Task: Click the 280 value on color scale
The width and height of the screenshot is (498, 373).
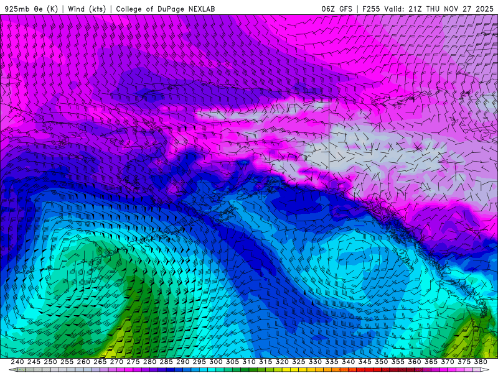Action: click(x=149, y=362)
